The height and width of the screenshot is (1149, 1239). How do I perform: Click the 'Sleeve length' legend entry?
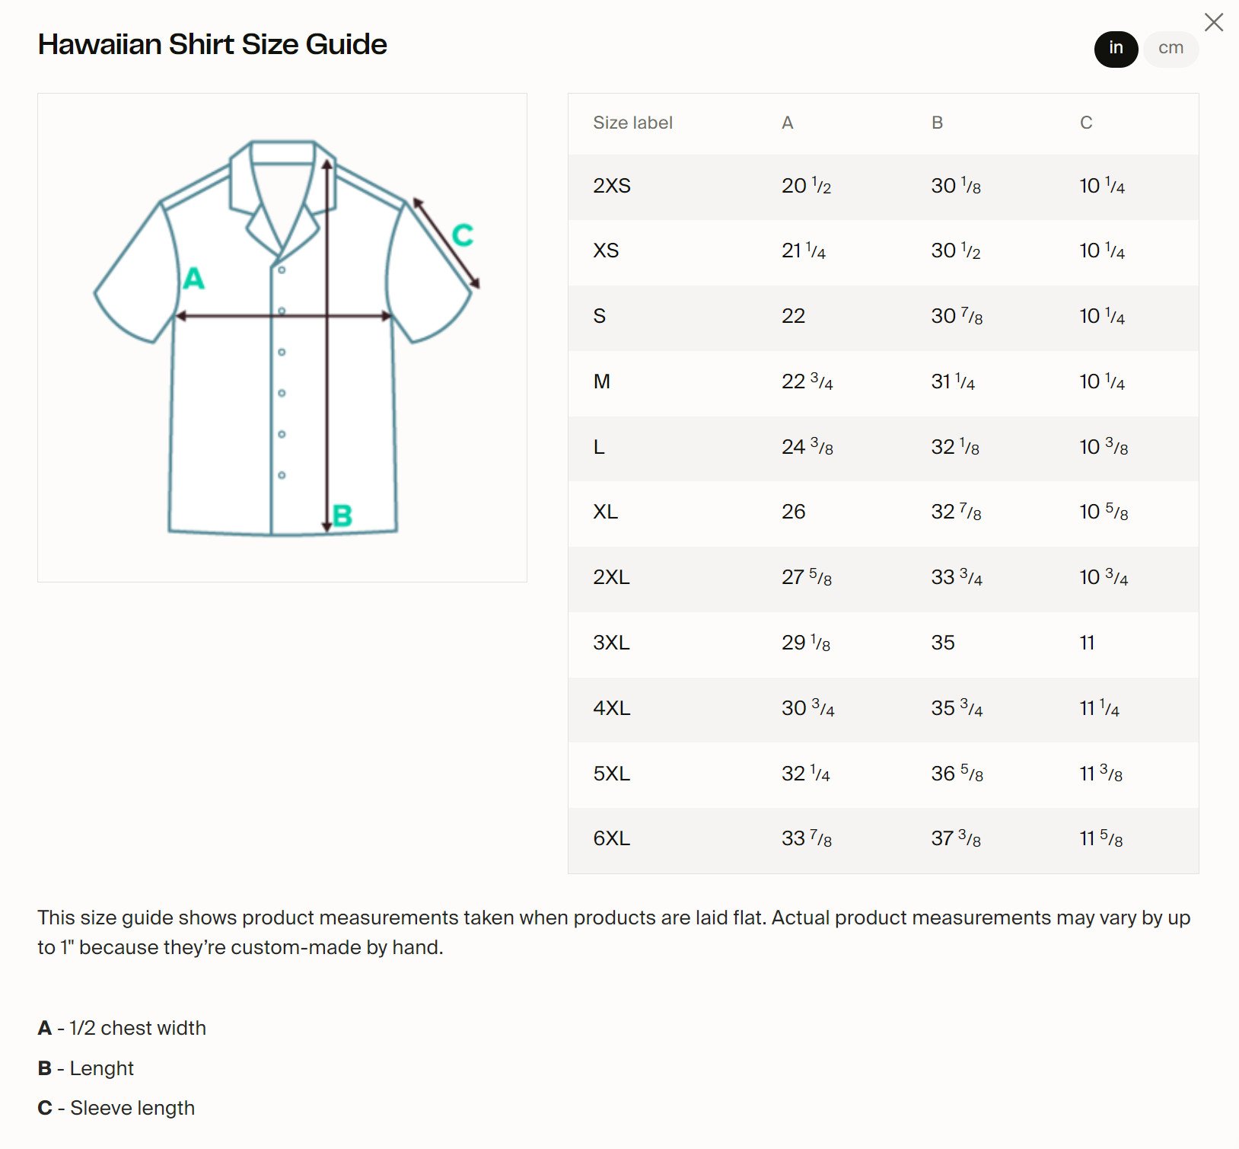[x=132, y=1109]
